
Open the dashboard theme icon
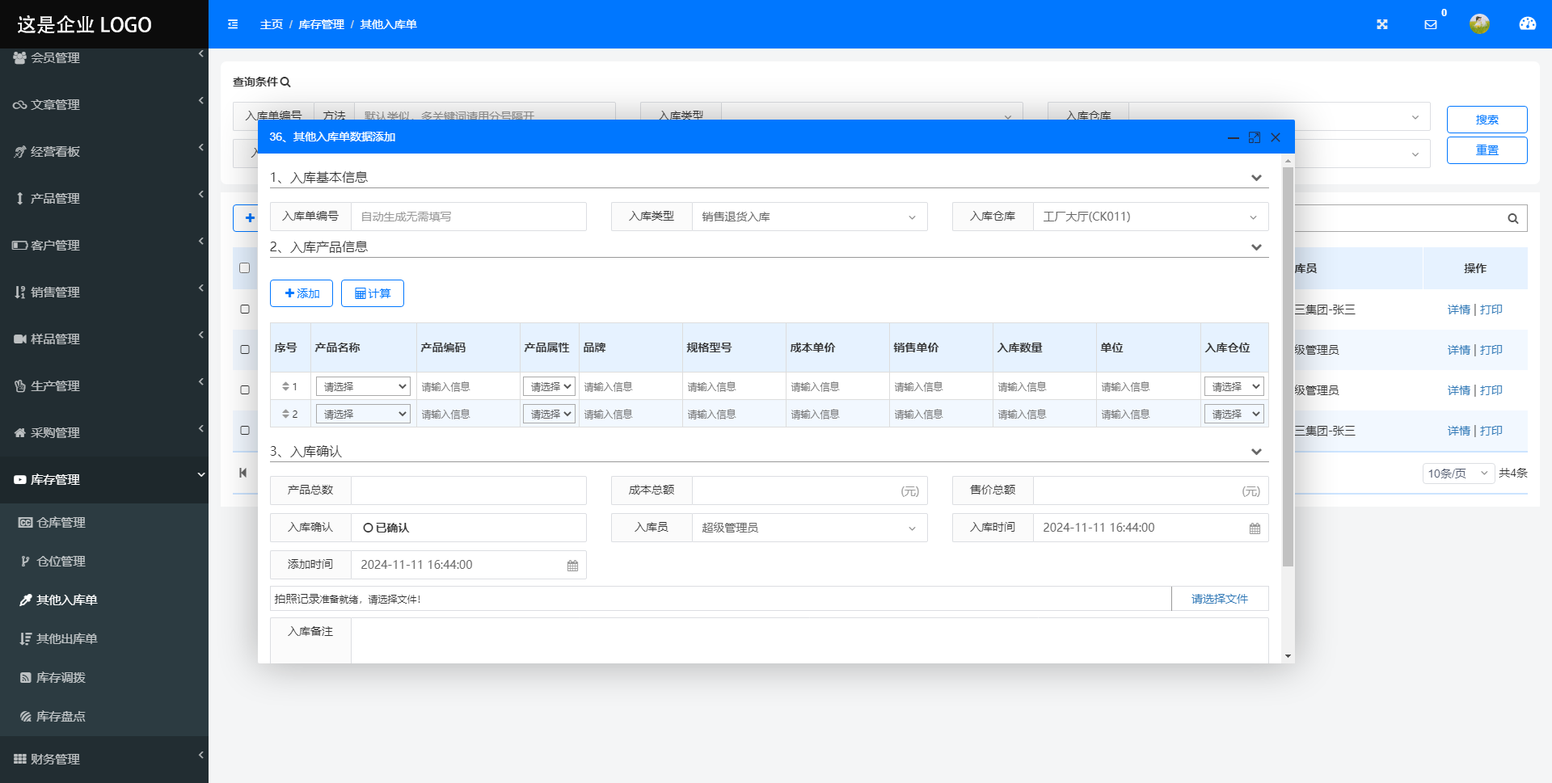[x=1527, y=24]
